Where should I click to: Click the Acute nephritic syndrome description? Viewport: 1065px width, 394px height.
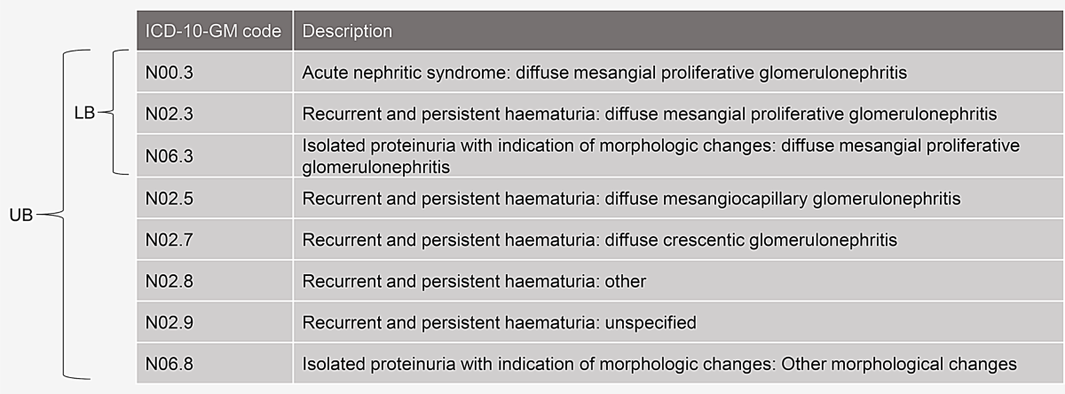pyautogui.click(x=604, y=72)
